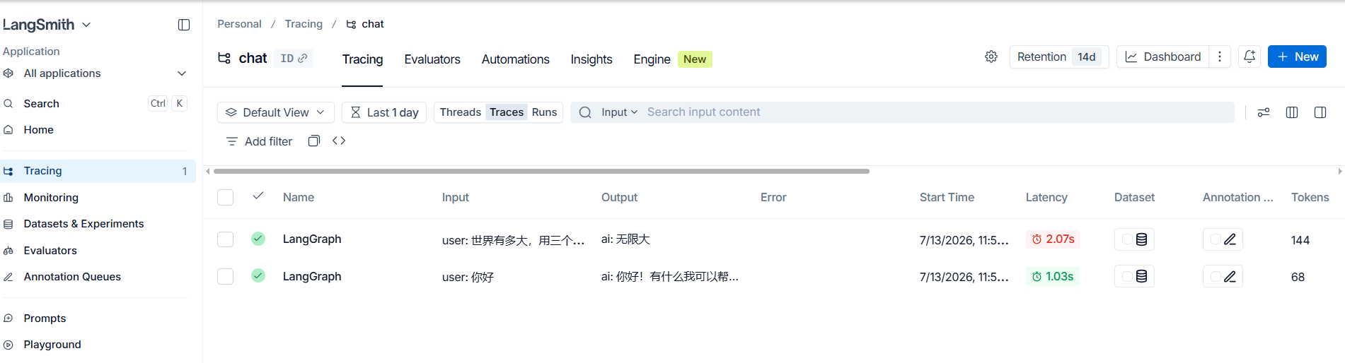This screenshot has width=1345, height=363.
Task: Open Playground in the sidebar
Action: point(98,345)
